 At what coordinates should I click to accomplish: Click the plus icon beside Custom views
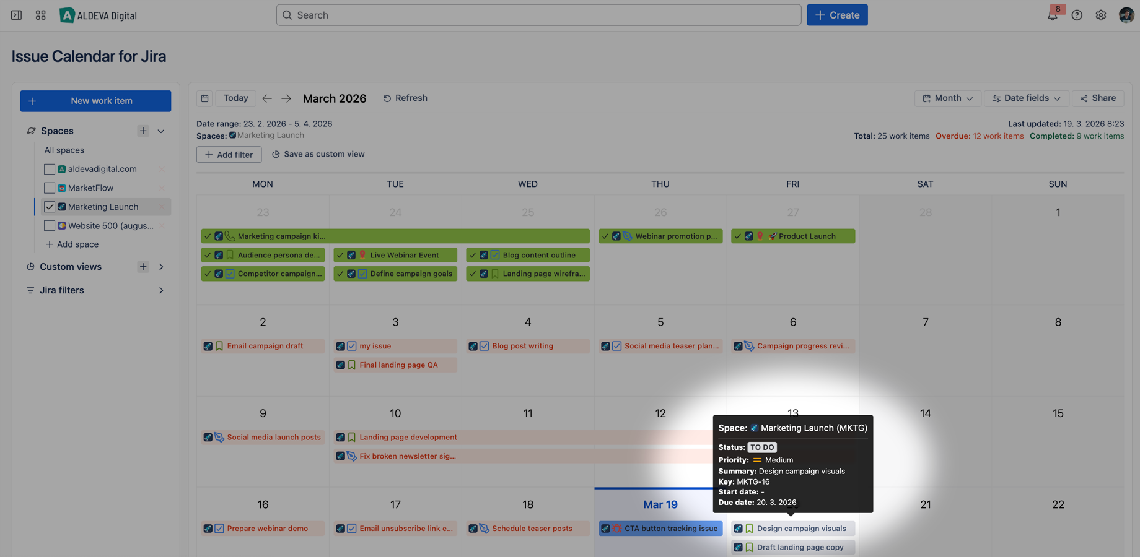click(x=143, y=266)
